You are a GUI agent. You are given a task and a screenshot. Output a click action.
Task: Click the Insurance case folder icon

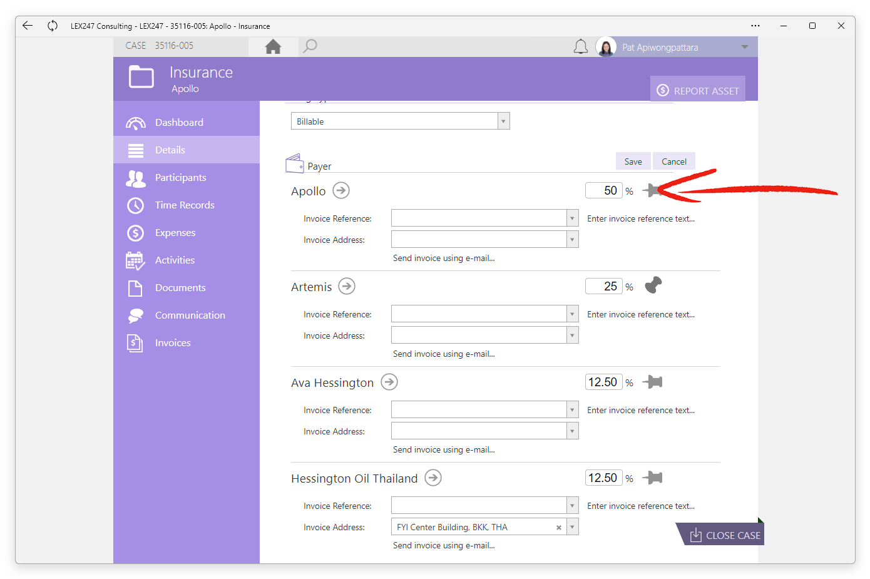pyautogui.click(x=141, y=77)
